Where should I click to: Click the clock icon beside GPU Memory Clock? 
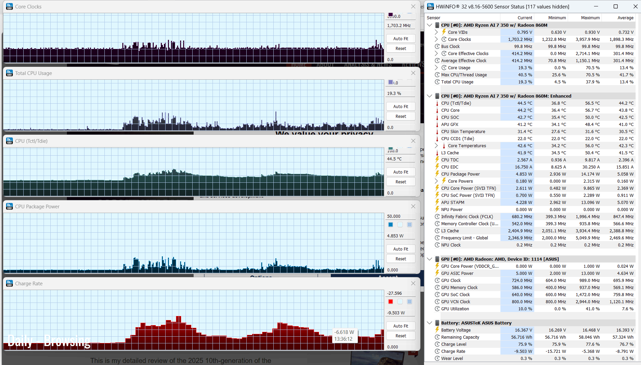click(437, 287)
